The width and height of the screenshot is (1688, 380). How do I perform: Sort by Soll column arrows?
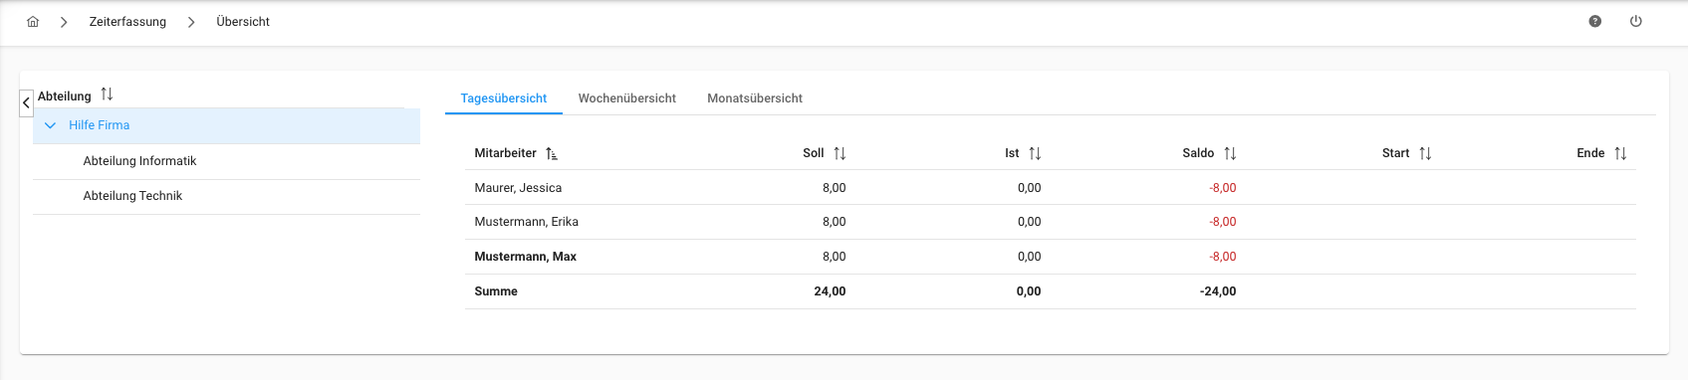[840, 153]
